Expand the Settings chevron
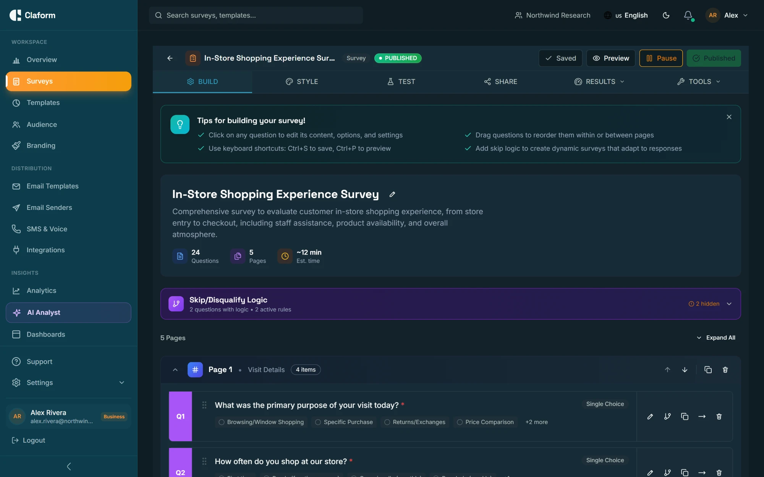 [x=122, y=383]
